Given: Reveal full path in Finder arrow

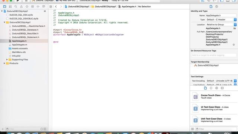Looking at the screenshot, I should coord(234,45).
